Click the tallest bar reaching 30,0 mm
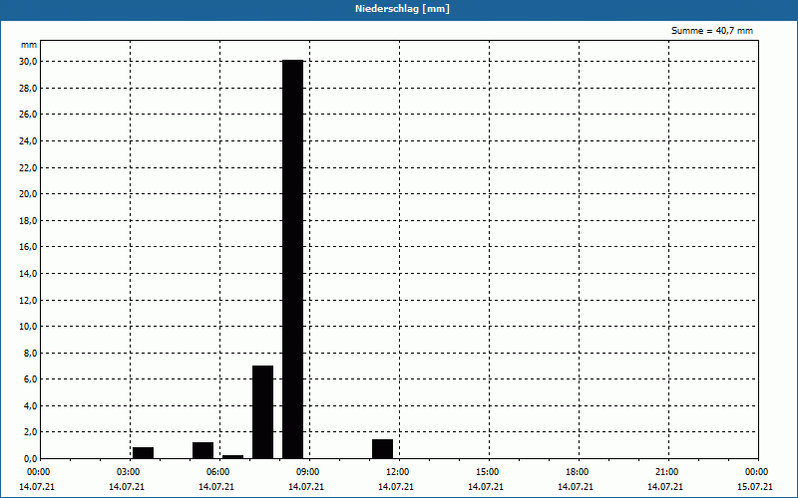This screenshot has height=498, width=798. coord(292,259)
